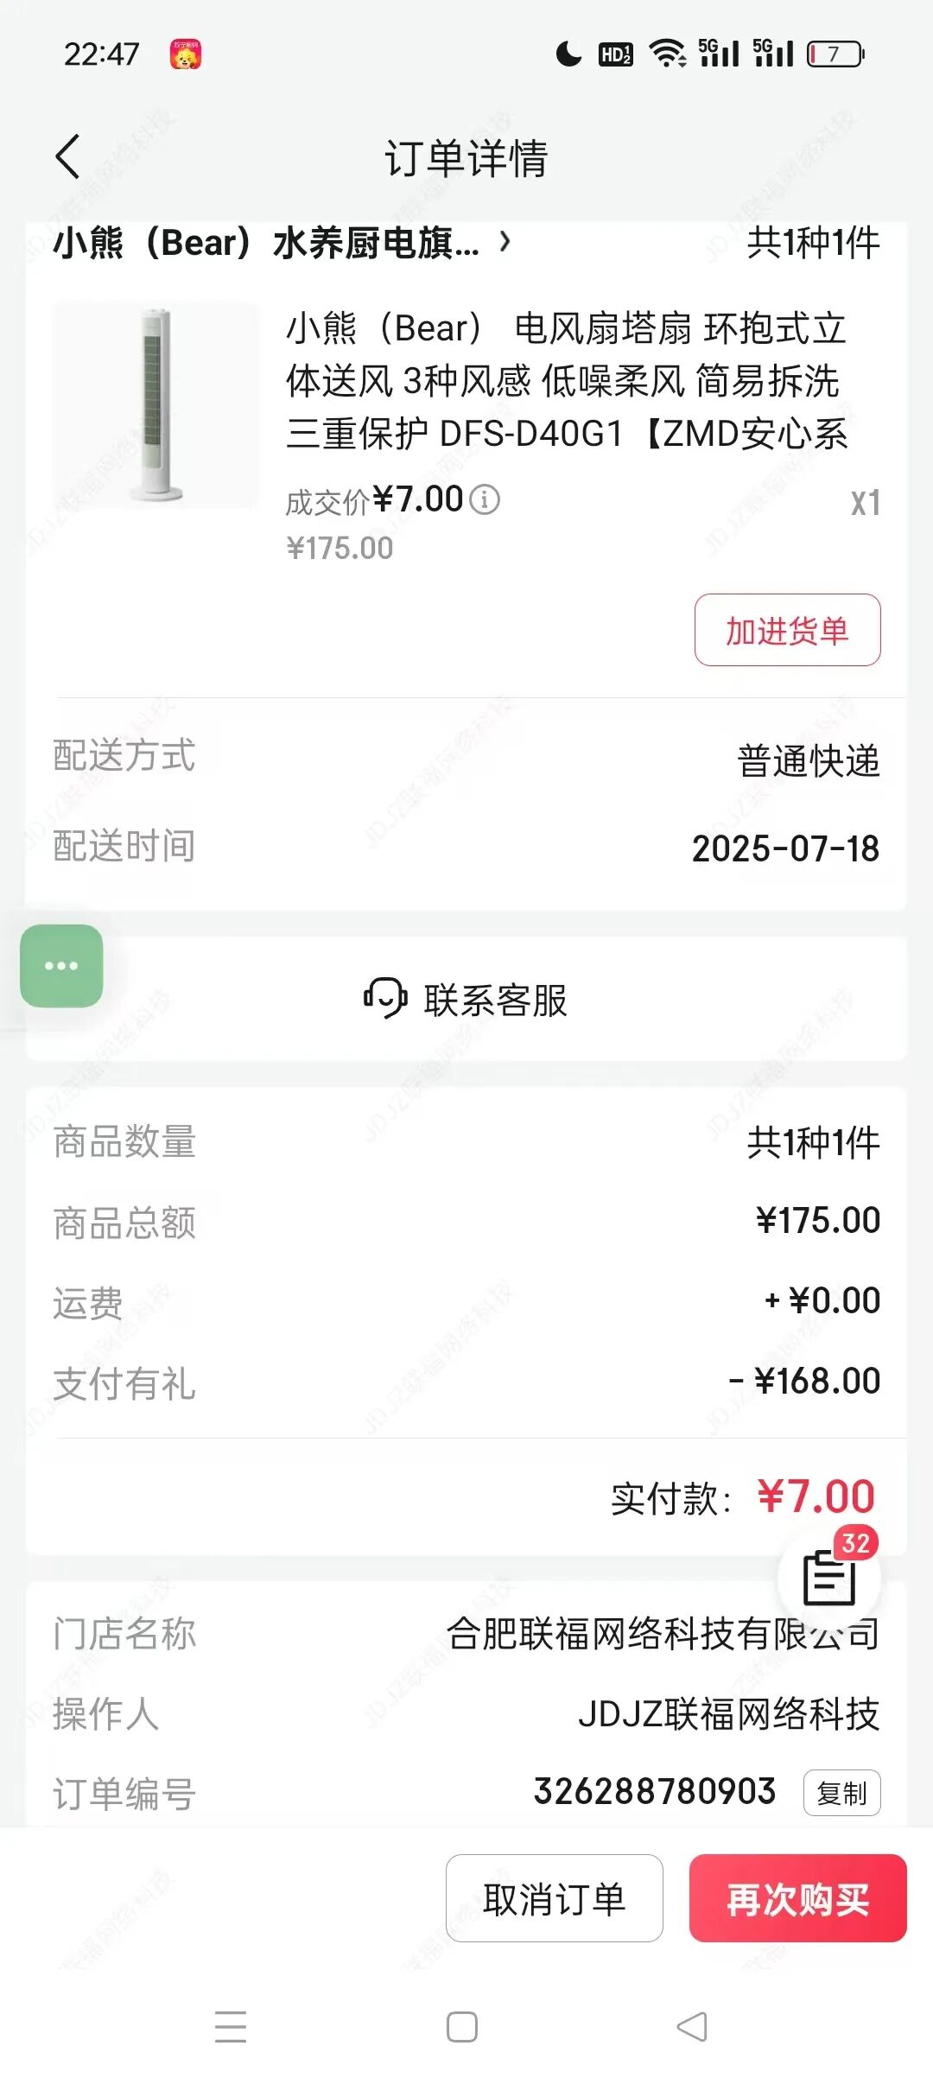Tap the Android home square icon

click(461, 2026)
